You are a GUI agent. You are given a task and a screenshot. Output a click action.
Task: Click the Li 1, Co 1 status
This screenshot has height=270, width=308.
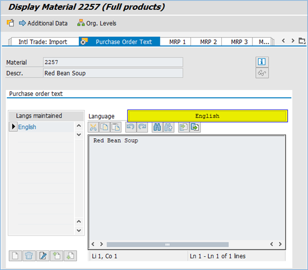click(104, 256)
